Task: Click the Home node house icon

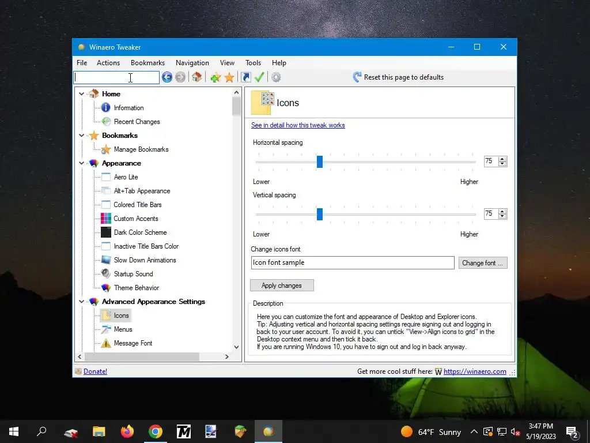Action: pyautogui.click(x=94, y=94)
